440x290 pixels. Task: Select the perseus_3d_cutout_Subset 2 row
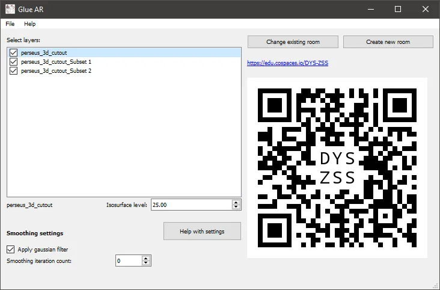pyautogui.click(x=124, y=70)
